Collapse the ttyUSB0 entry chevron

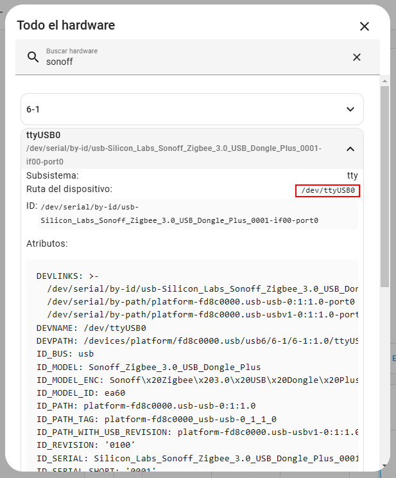click(350, 149)
